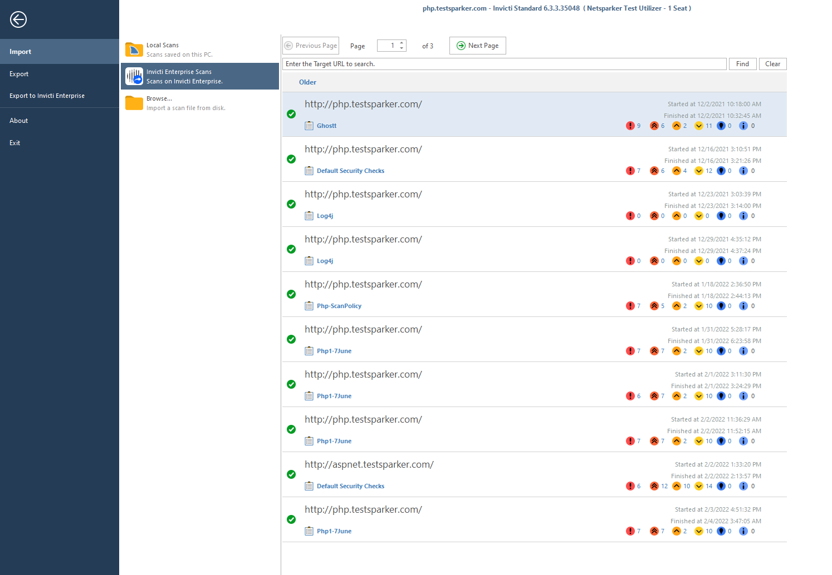Screen dimensions: 832x575
Task: Click best practice icon in Ghostt row
Action: [x=721, y=126]
